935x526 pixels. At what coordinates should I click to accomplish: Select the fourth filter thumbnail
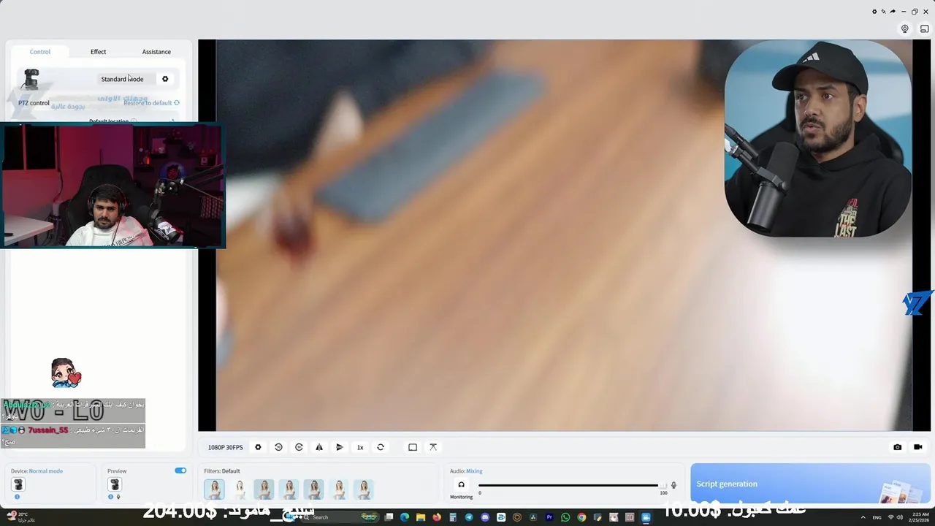tap(289, 489)
